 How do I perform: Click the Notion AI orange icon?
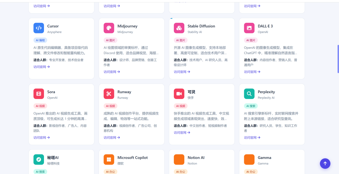[x=179, y=160]
